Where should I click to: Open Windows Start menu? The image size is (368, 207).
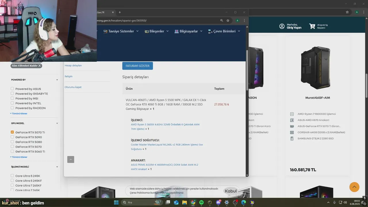pos(116,202)
